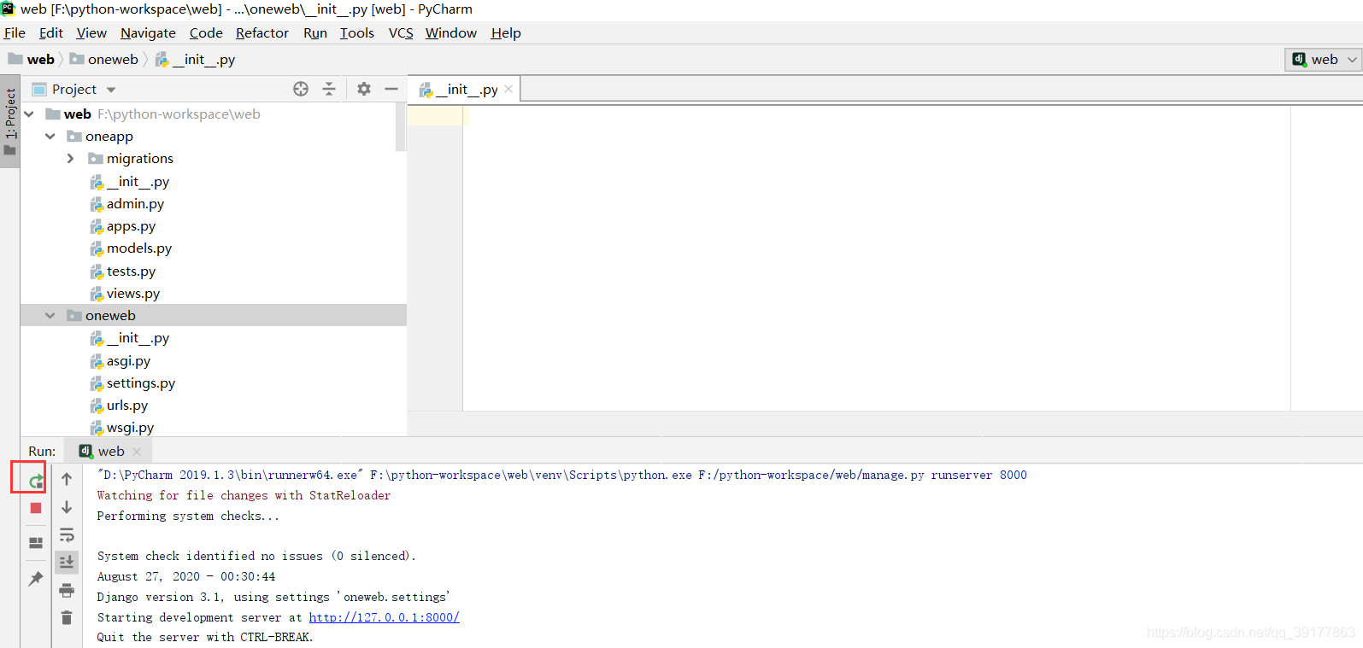Click the 'Performing system checks...' console line
Screen dimensions: 1363x648
188,516
